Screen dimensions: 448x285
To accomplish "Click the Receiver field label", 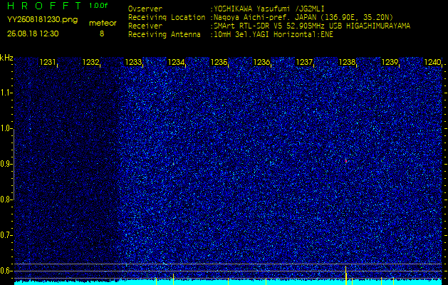I will 145,26.
